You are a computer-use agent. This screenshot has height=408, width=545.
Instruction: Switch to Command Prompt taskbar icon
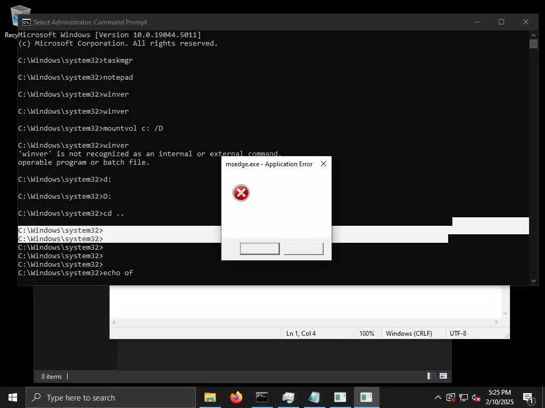pos(262,397)
